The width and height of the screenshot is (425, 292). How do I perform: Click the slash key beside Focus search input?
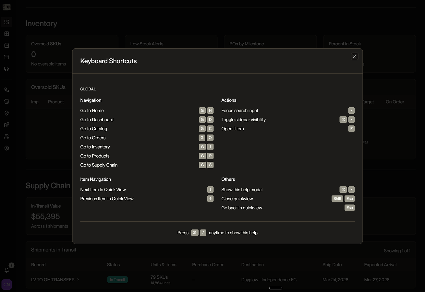(x=351, y=111)
